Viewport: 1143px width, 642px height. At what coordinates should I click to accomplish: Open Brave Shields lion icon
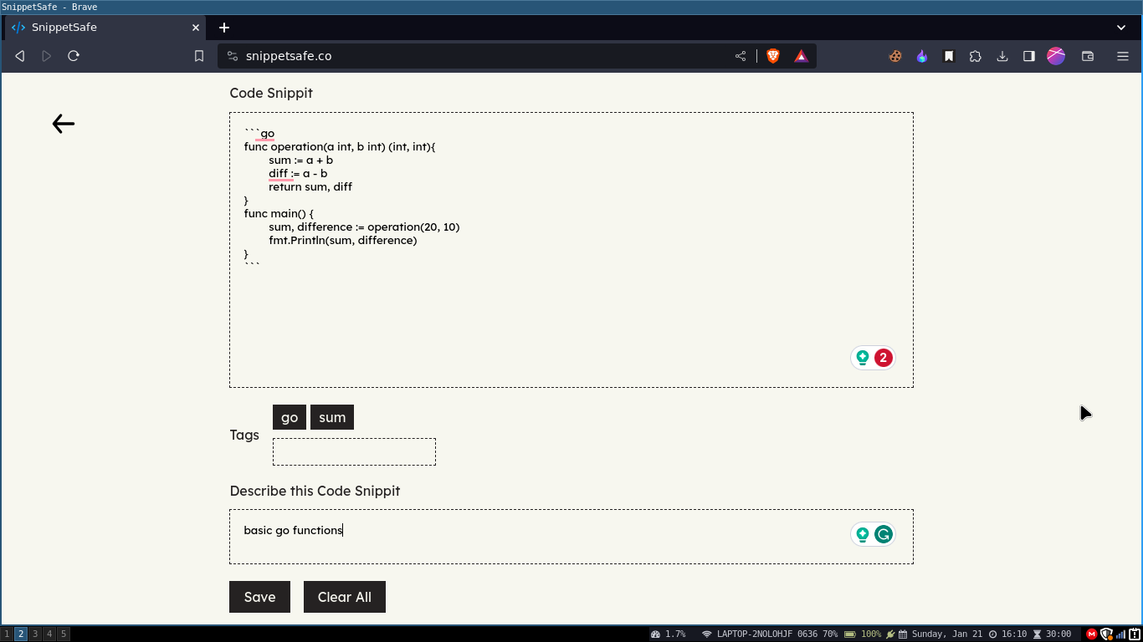coord(773,56)
